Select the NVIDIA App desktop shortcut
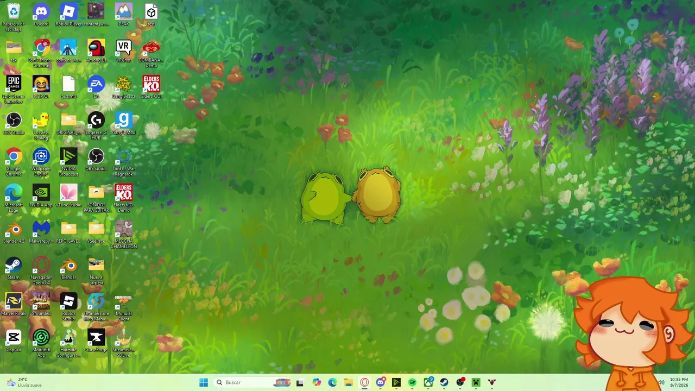The height and width of the screenshot is (391, 695). click(41, 197)
